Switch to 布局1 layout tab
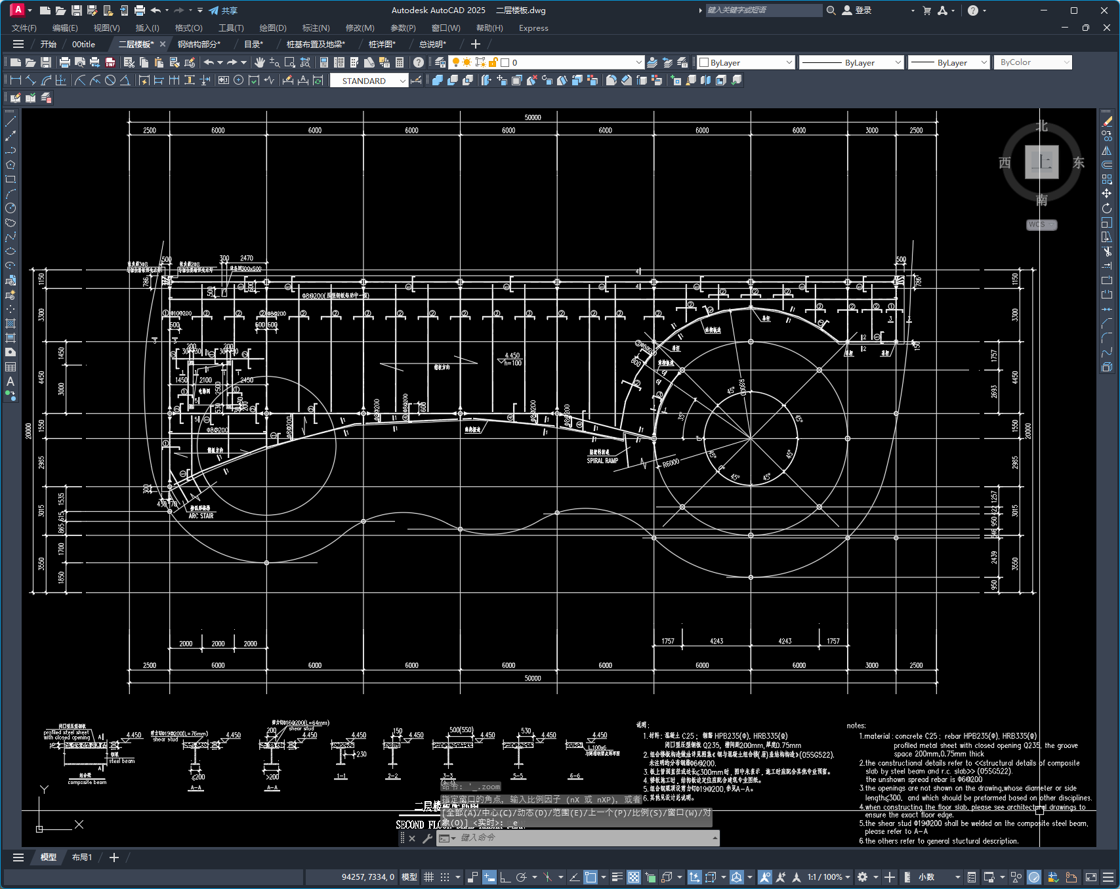Image resolution: width=1120 pixels, height=889 pixels. pyautogui.click(x=82, y=858)
